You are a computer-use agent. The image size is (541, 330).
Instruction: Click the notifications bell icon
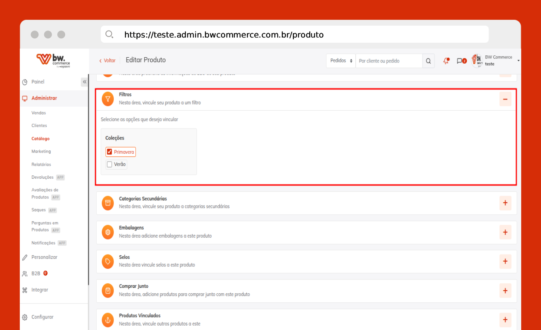446,61
